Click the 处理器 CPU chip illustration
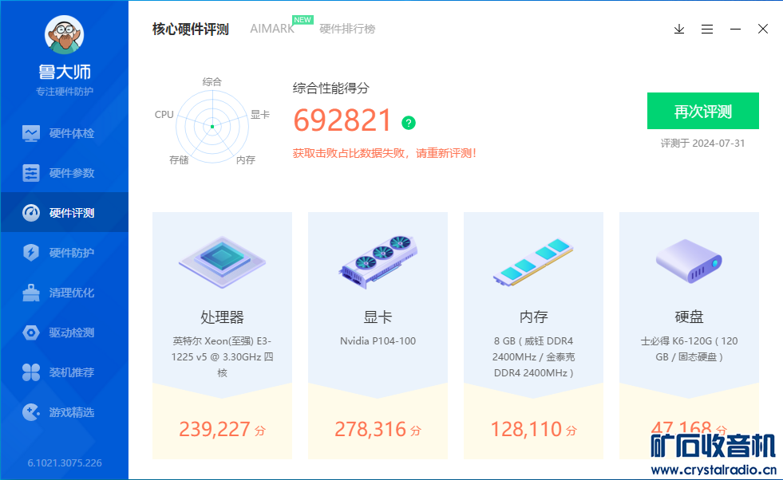 [222, 262]
